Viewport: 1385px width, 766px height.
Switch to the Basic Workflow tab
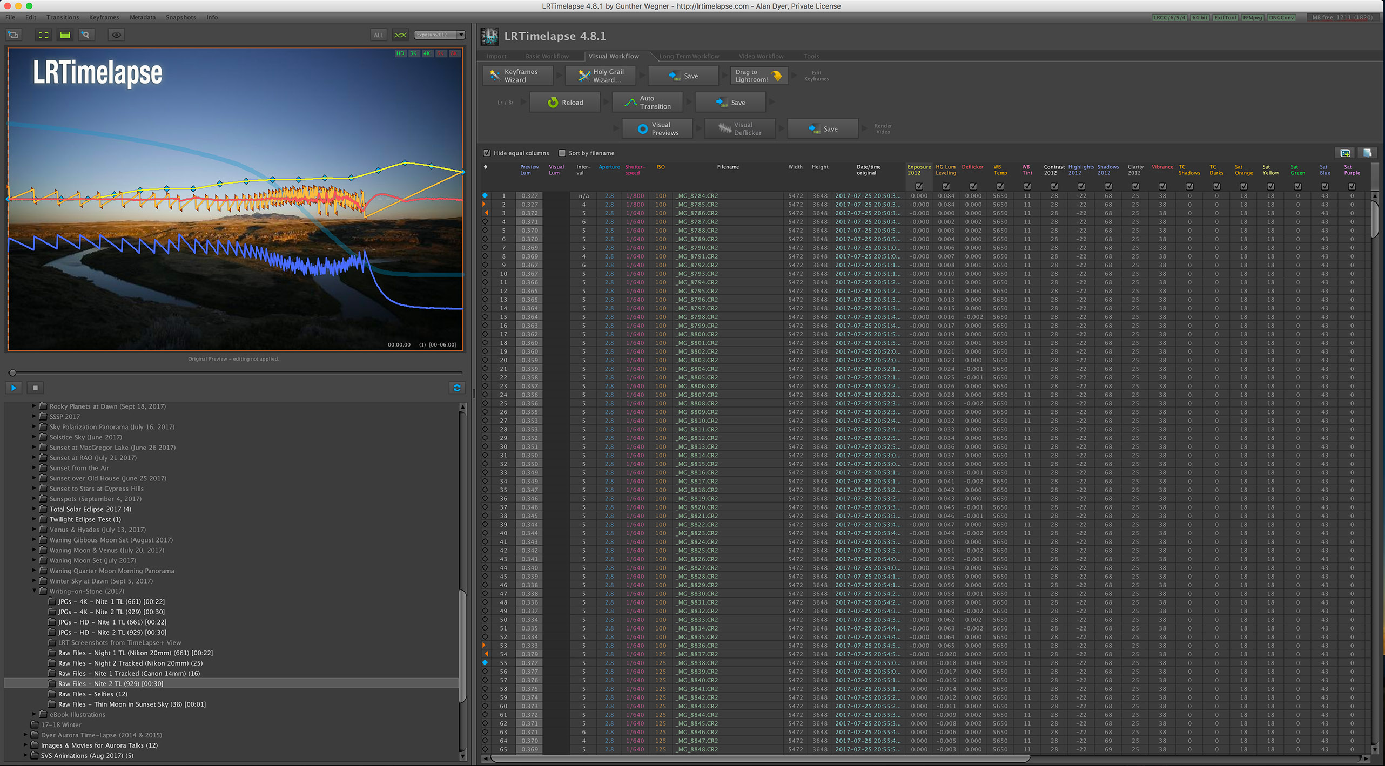click(x=547, y=56)
